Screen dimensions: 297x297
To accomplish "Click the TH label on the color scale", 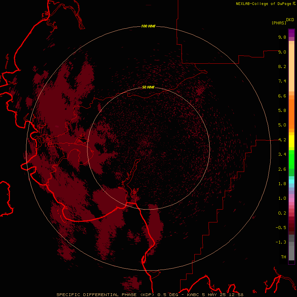I will point(283,257).
